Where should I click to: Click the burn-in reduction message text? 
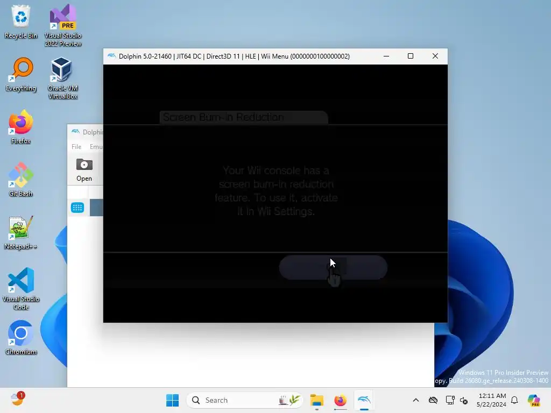click(x=276, y=191)
